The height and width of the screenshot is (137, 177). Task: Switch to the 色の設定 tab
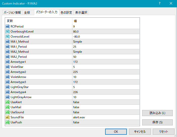[66, 13]
